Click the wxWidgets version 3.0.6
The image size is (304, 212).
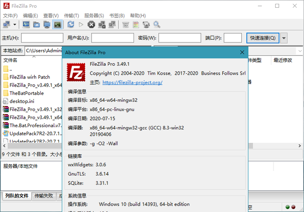[100, 165]
